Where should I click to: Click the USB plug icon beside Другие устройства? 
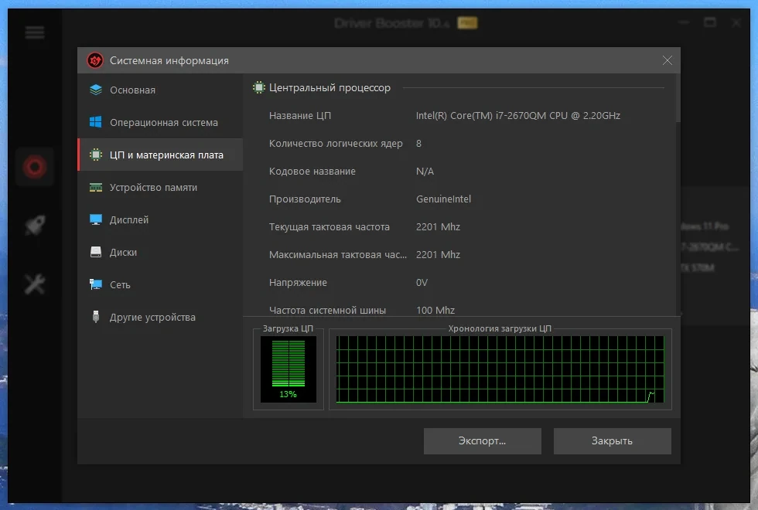pyautogui.click(x=96, y=317)
